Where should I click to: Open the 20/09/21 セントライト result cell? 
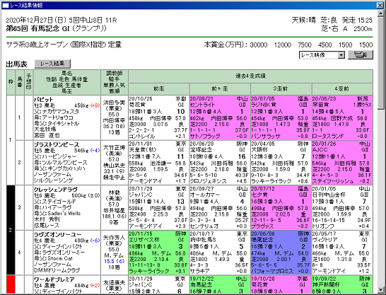220,117
